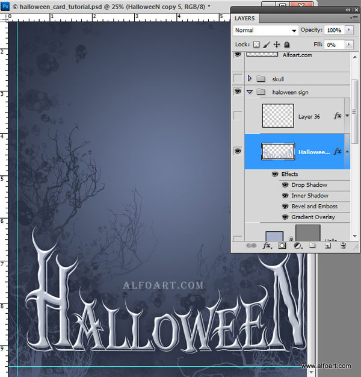
Task: Collapse panel with double-arrow icon
Action: [x=348, y=10]
